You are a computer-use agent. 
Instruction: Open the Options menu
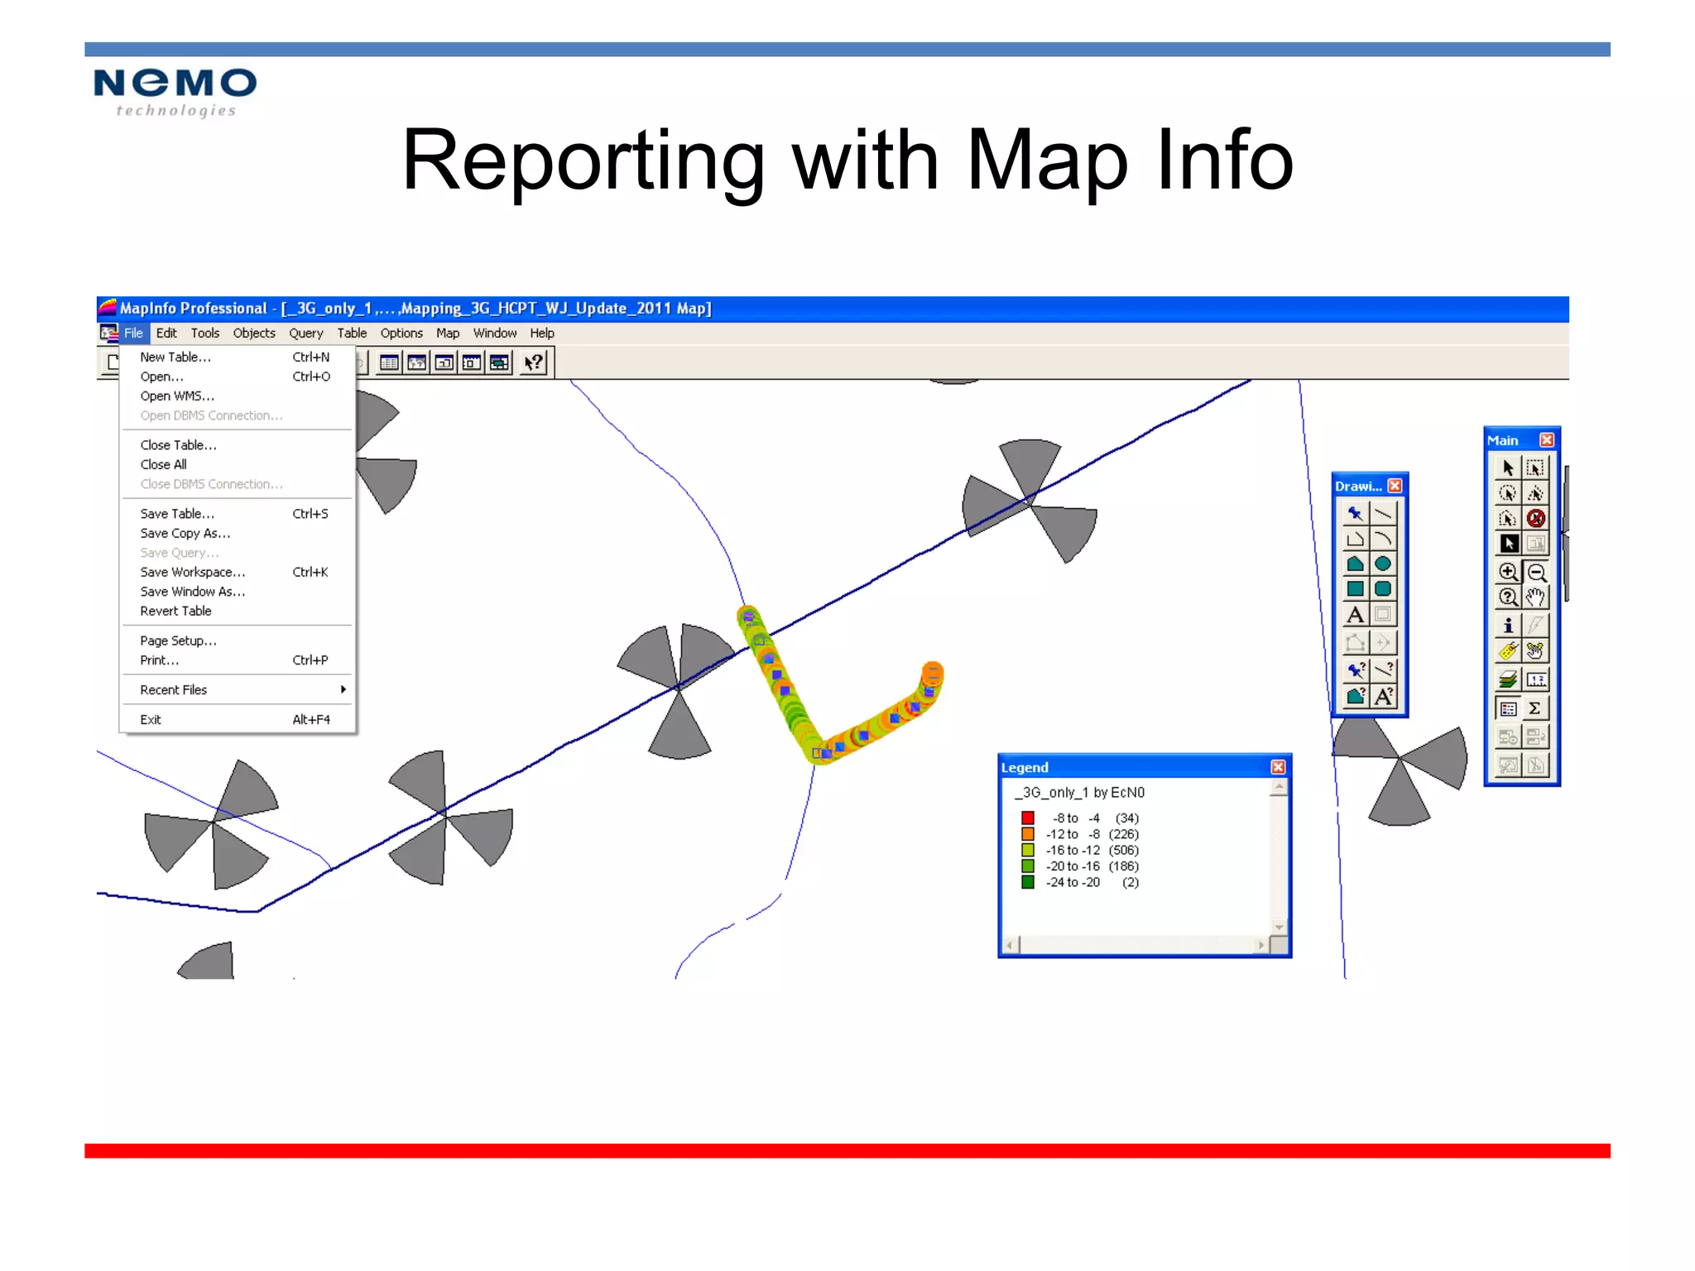point(401,333)
